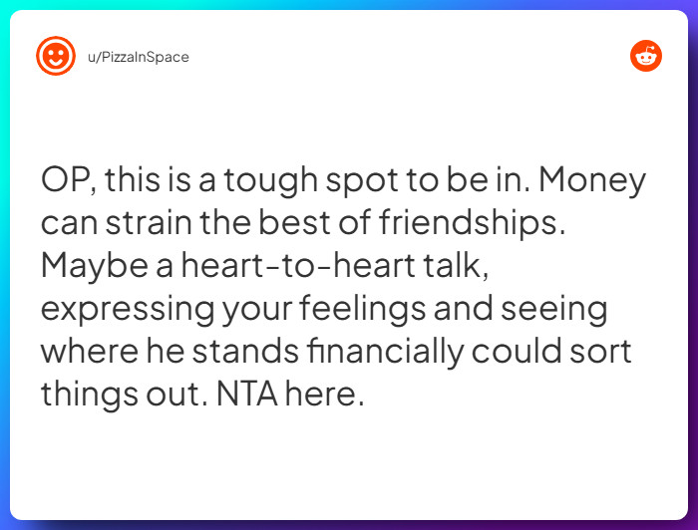Click the Reddit Snoo logo icon
This screenshot has width=698, height=530.
[x=646, y=56]
